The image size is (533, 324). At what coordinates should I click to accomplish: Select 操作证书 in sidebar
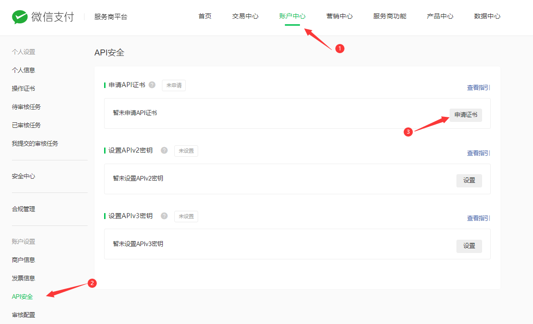pyautogui.click(x=23, y=88)
